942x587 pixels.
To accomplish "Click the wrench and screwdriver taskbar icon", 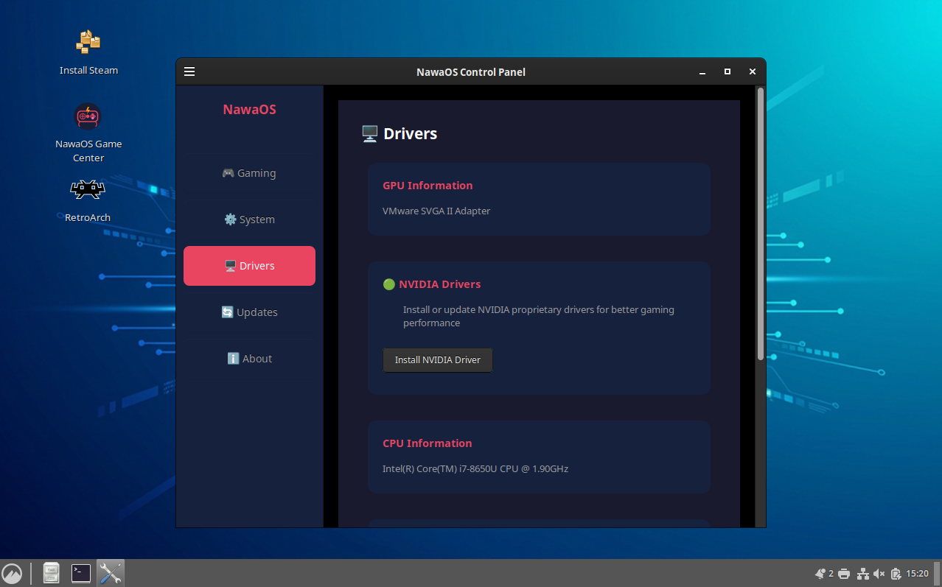I will click(x=110, y=572).
